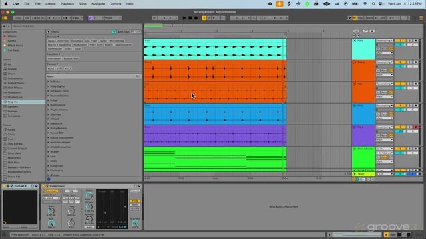Click the Kontakt 8 wrench icon
426x239 pixels.
coord(11,186)
